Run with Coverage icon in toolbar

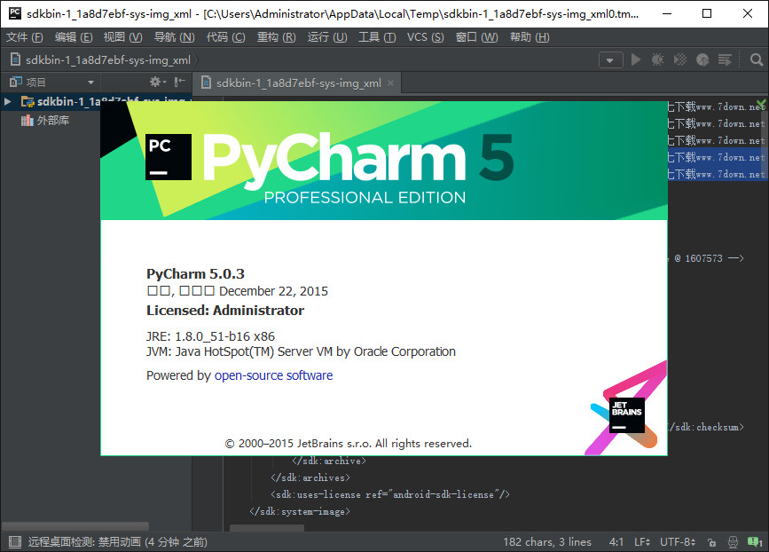(679, 58)
